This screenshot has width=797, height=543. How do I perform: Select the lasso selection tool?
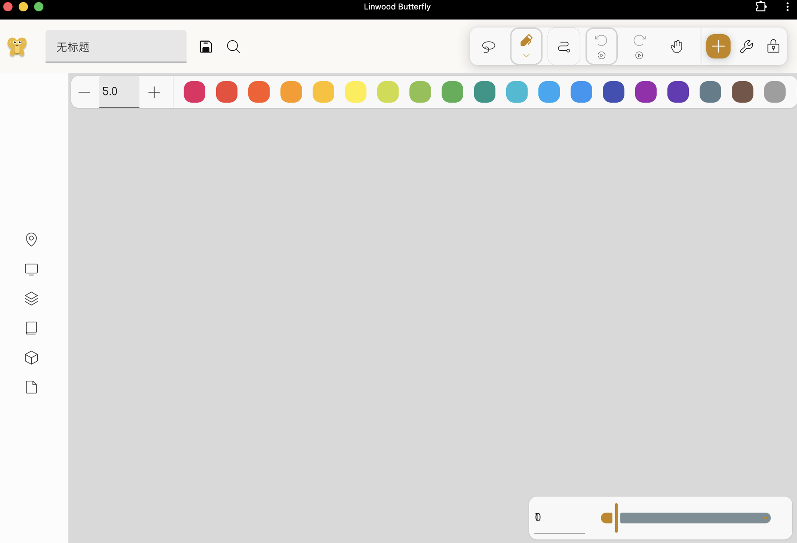[488, 46]
